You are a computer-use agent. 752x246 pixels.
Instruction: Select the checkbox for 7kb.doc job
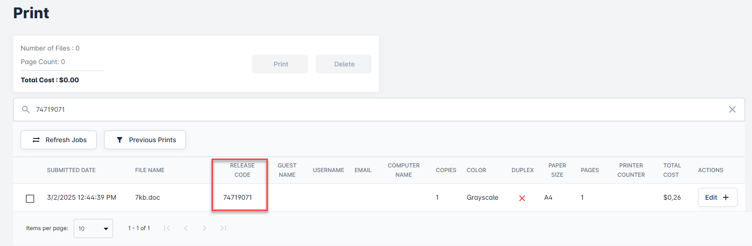pyautogui.click(x=30, y=199)
